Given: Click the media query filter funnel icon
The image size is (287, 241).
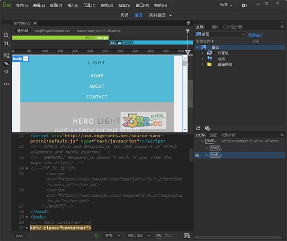Looking at the screenshot, I should [x=188, y=31].
